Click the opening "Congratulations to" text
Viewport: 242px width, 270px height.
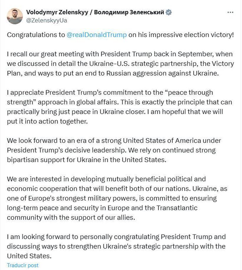pyautogui.click(x=36, y=35)
